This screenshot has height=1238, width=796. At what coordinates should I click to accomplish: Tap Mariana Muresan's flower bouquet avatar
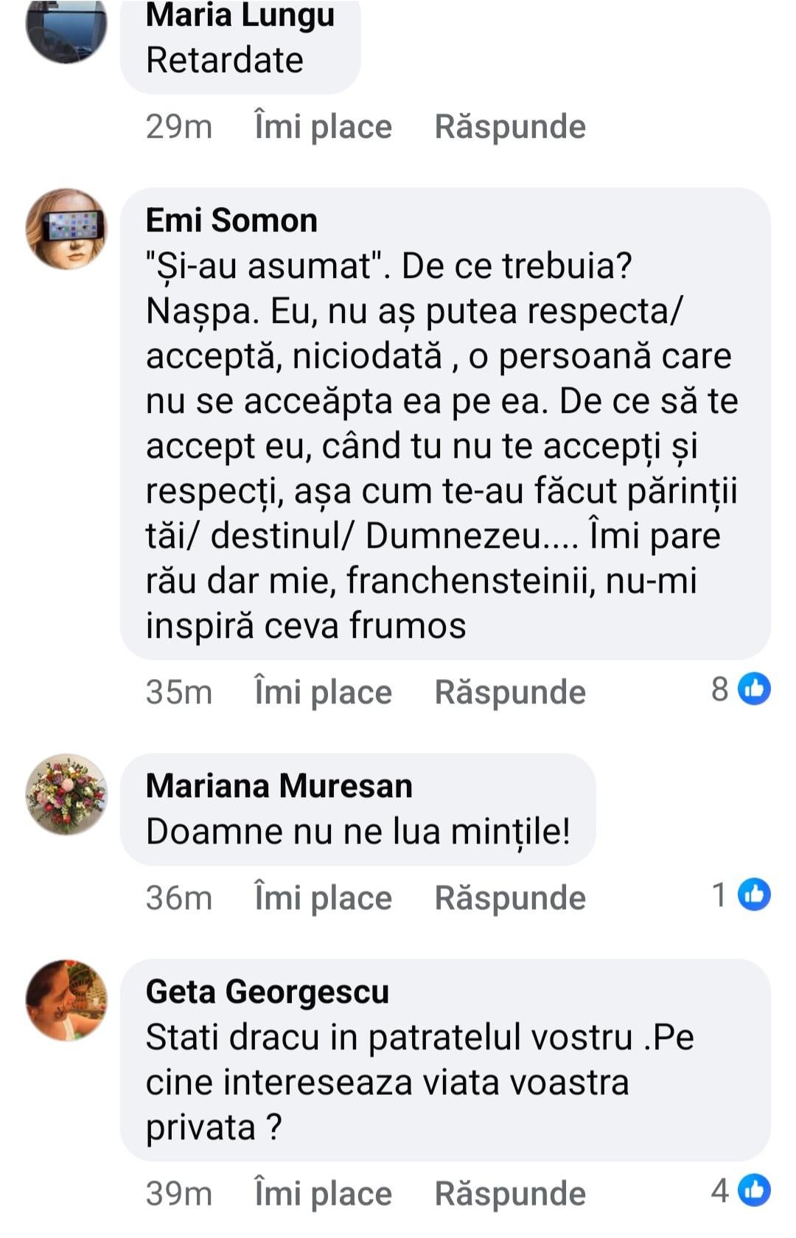click(x=66, y=794)
